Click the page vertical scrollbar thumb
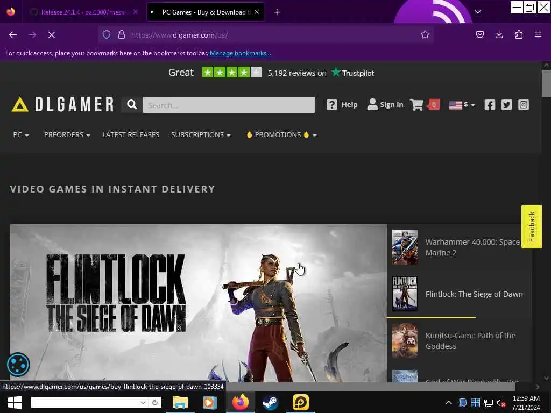 coord(546,83)
